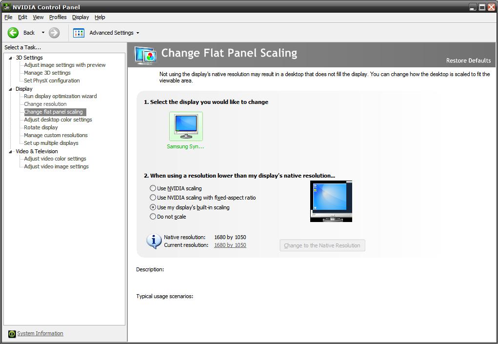This screenshot has width=498, height=344.
Task: Select NVIDIA scaling with fixed-aspect ratio
Action: pyautogui.click(x=153, y=198)
